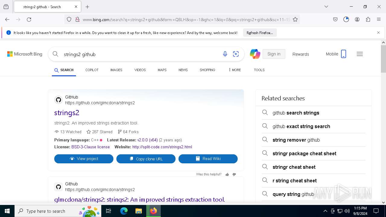The width and height of the screenshot is (386, 217).
Task: Click the page vertical scrollbar thumb
Action: pyautogui.click(x=383, y=59)
